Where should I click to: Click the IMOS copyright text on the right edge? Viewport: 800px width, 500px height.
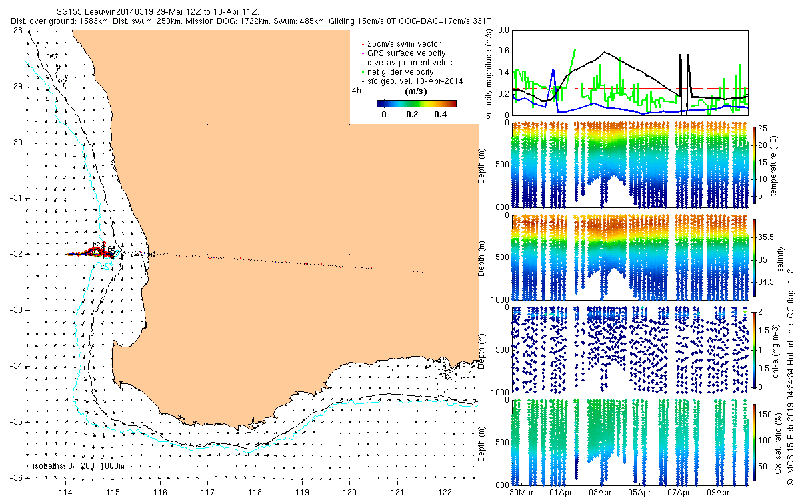790,380
